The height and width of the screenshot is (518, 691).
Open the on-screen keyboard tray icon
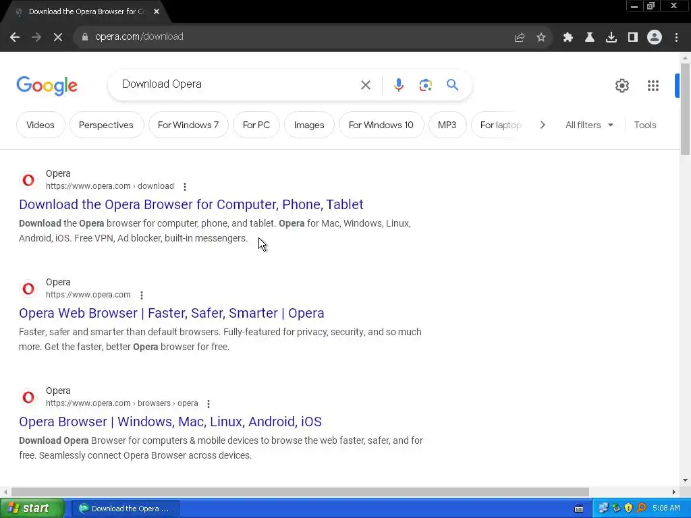(x=579, y=509)
